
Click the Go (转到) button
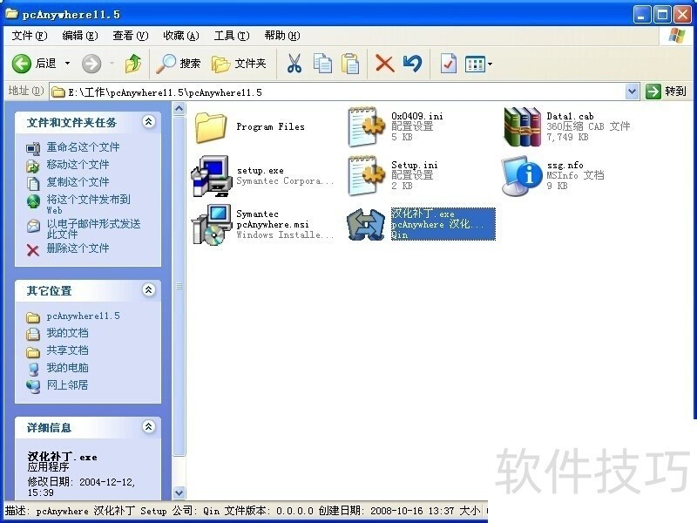click(666, 92)
